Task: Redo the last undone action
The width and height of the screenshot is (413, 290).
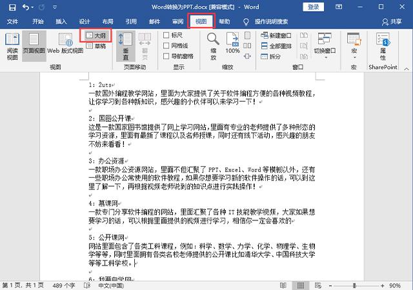Action: 41,7
